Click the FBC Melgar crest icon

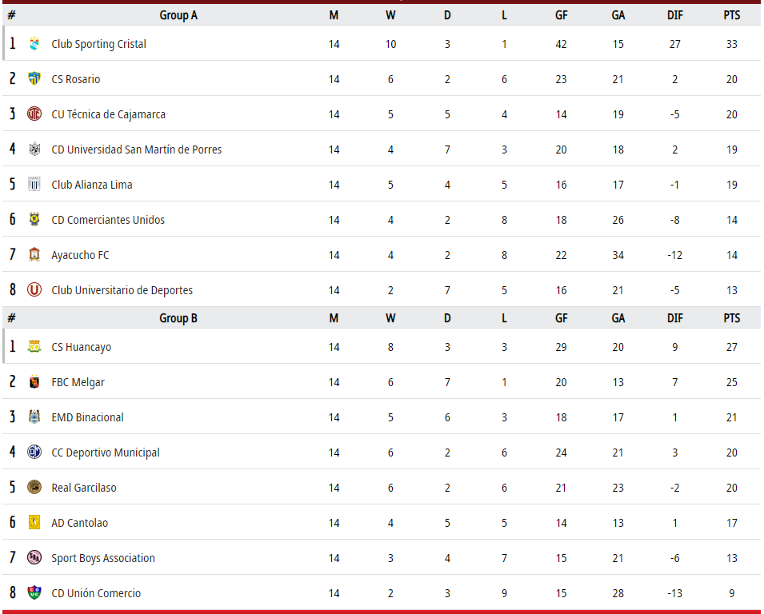coord(34,382)
